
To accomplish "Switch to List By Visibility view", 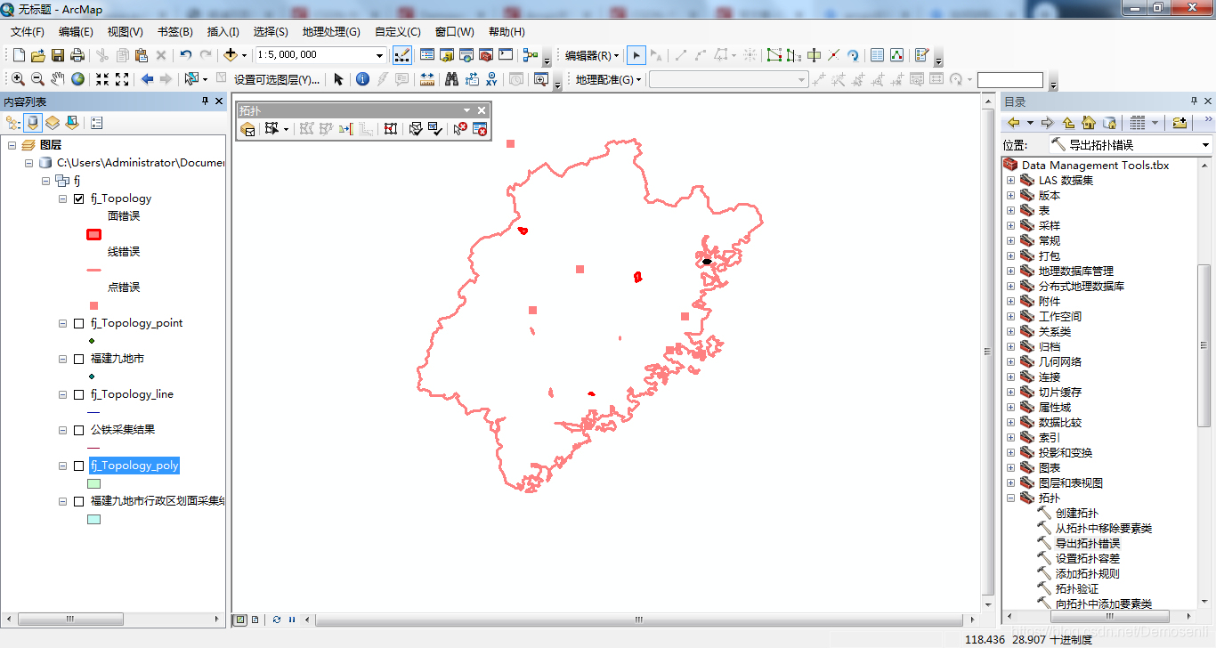I will tap(53, 123).
